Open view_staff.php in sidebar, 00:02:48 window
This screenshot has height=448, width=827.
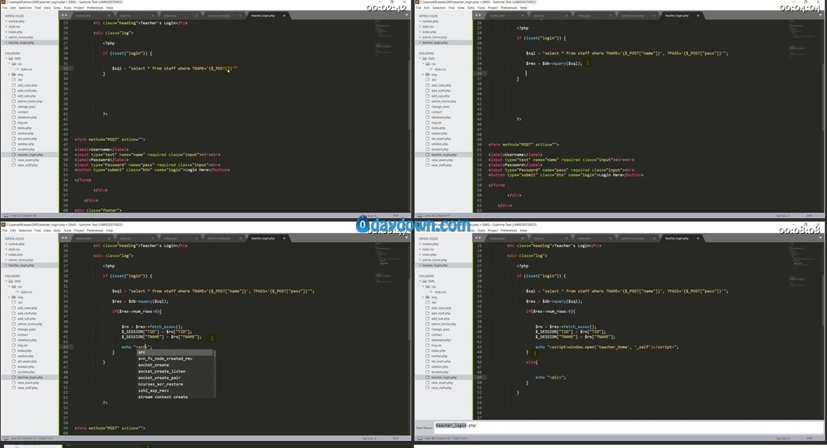point(27,165)
